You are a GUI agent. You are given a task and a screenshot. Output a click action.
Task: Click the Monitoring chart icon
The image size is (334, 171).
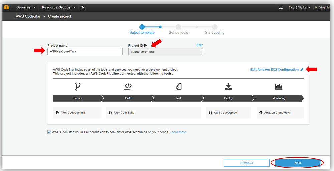tap(279, 86)
